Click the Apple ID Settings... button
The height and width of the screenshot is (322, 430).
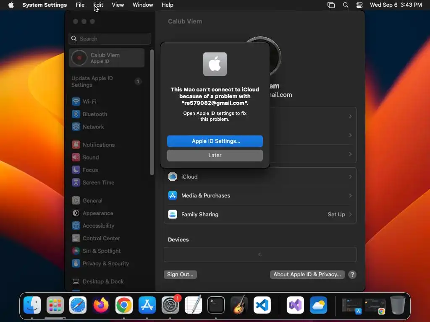(215, 141)
